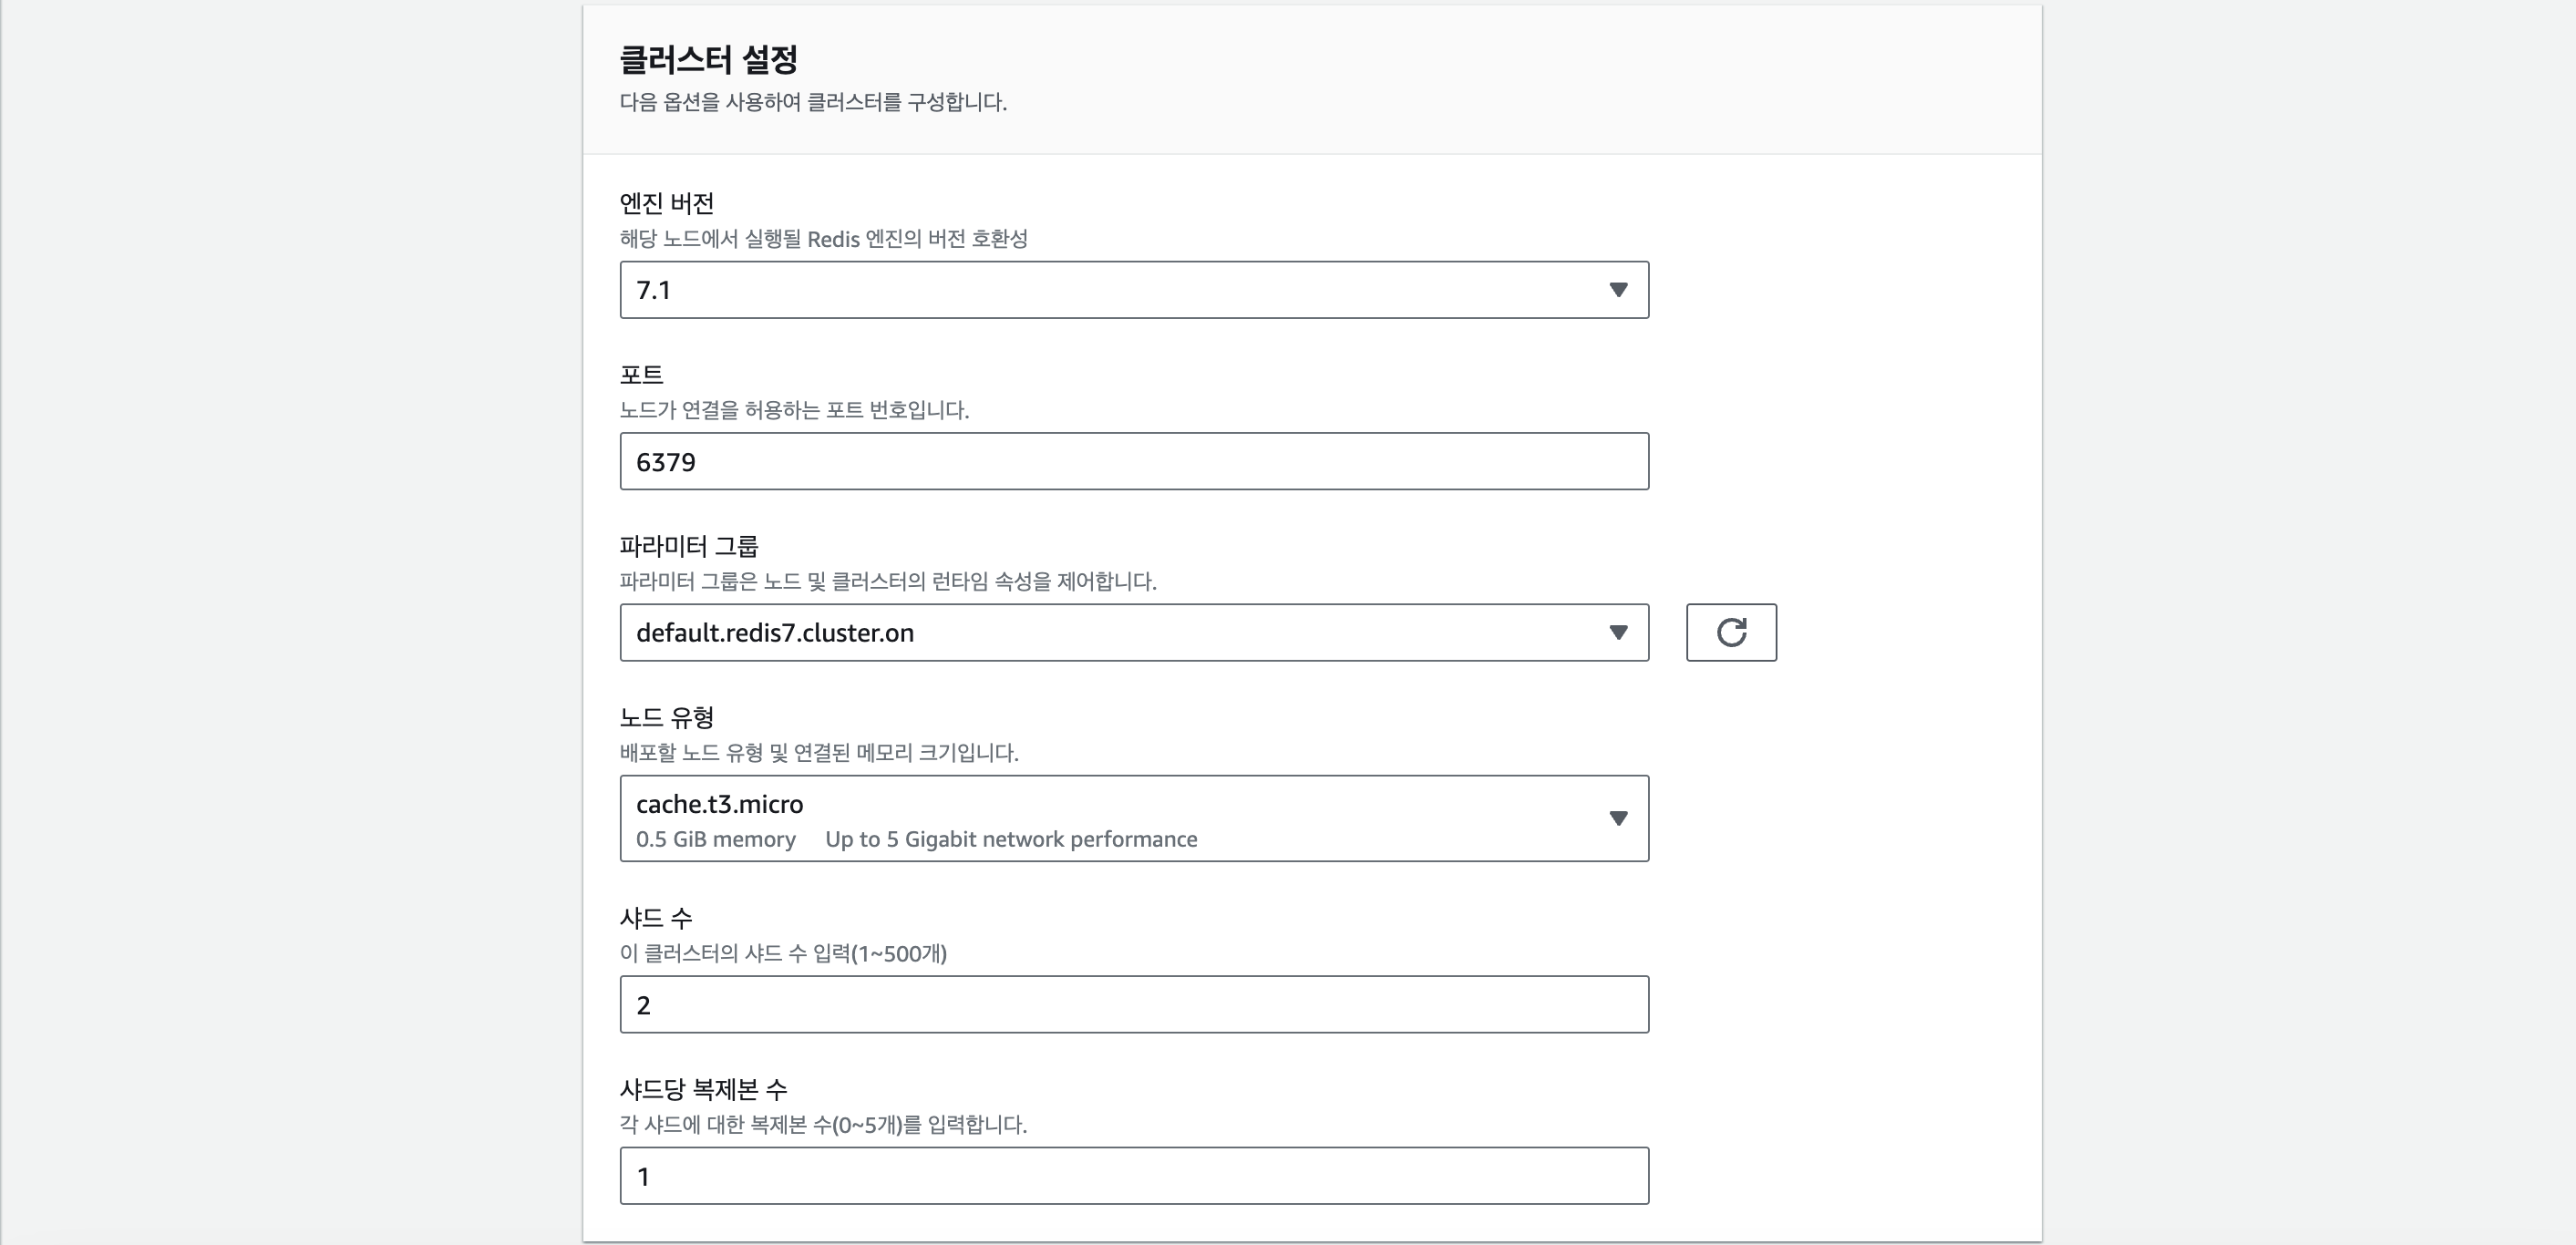Click the Redis engine compatibility description text

(823, 239)
